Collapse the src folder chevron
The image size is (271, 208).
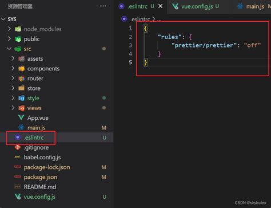coord(9,49)
